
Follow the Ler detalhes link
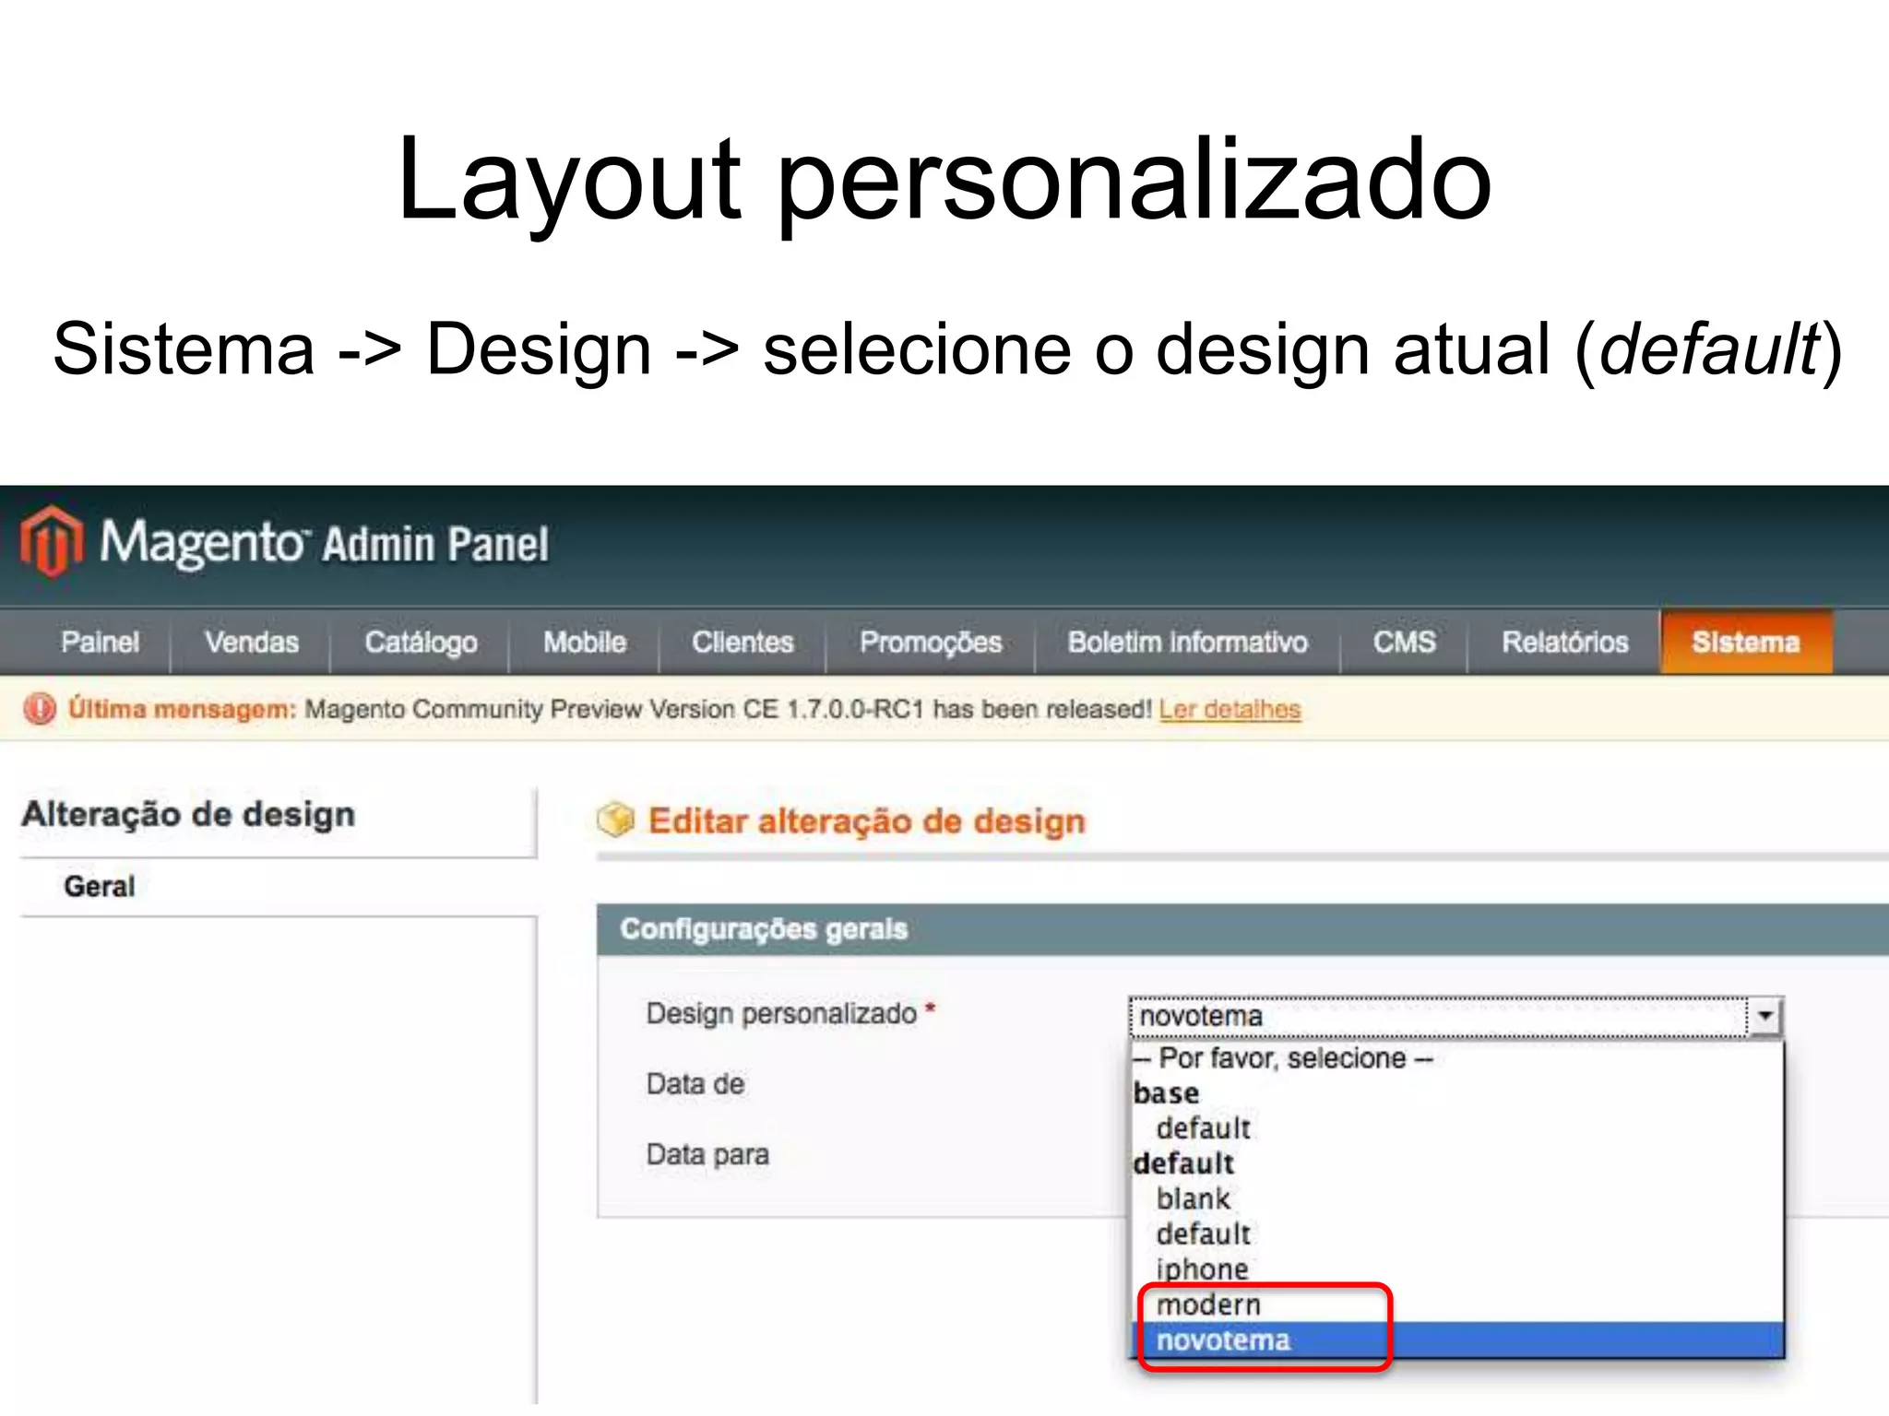pyautogui.click(x=1230, y=709)
